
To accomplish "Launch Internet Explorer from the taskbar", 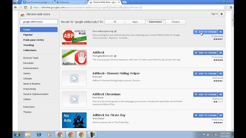I will coord(38,135).
